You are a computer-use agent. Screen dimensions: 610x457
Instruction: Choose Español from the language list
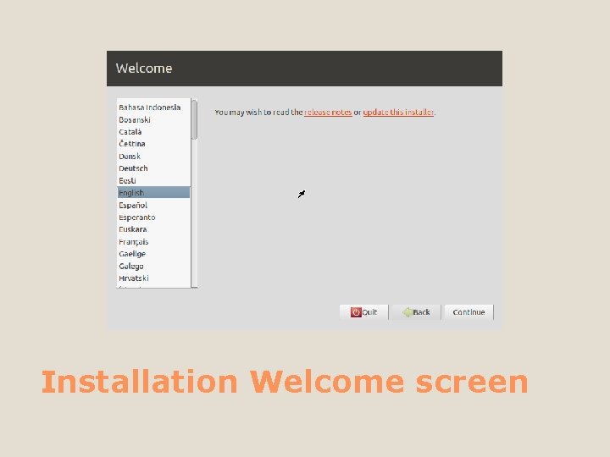153,205
